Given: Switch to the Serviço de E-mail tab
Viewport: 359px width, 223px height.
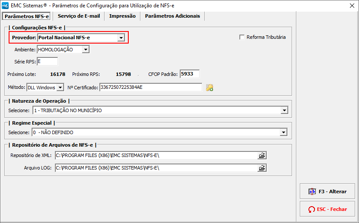Looking at the screenshot, I should [x=79, y=16].
